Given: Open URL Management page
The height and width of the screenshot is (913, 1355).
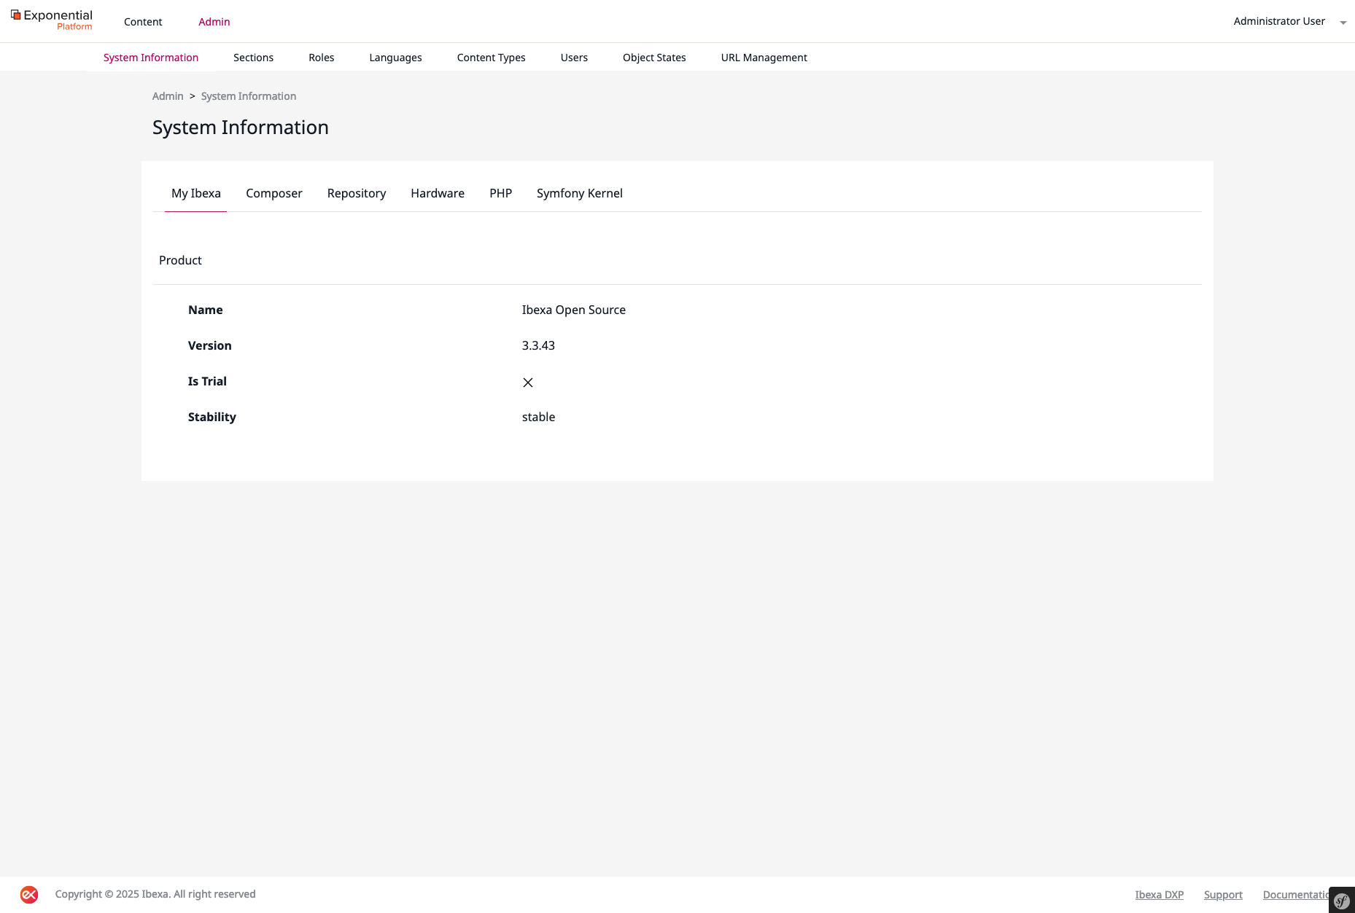Looking at the screenshot, I should click(764, 58).
